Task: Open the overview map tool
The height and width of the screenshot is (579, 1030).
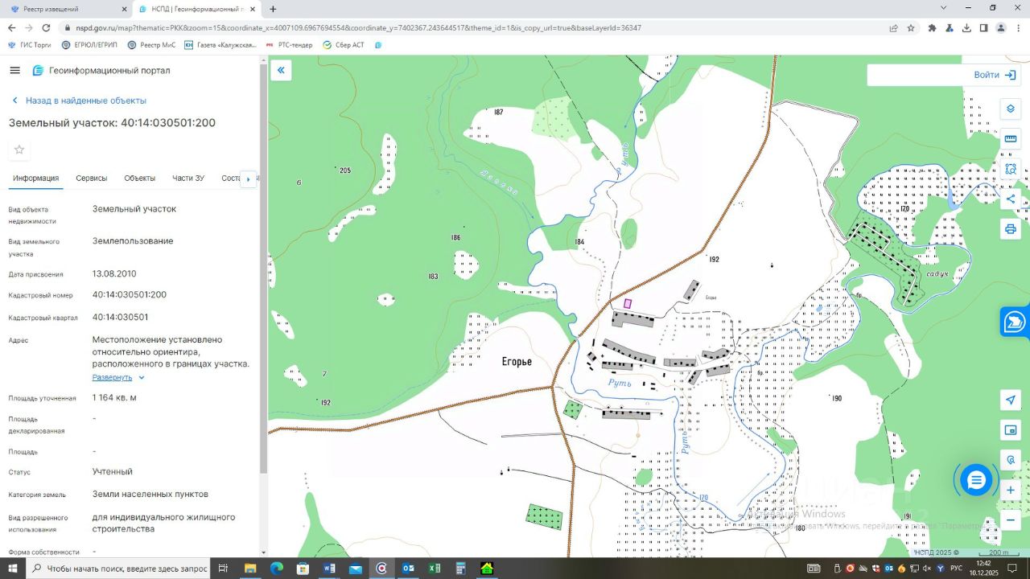Action: (x=1011, y=430)
